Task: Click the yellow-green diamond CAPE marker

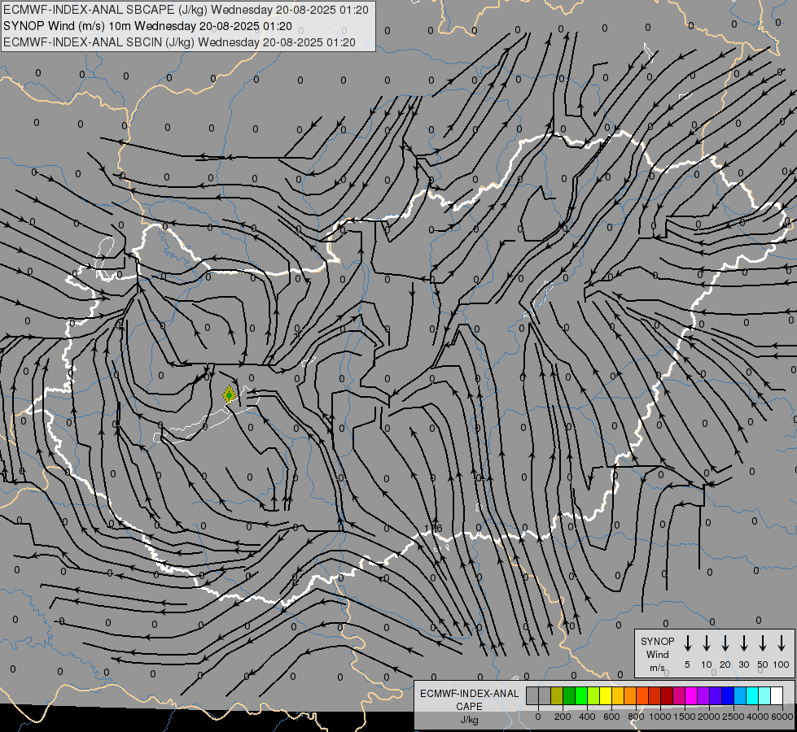Action: pos(230,394)
